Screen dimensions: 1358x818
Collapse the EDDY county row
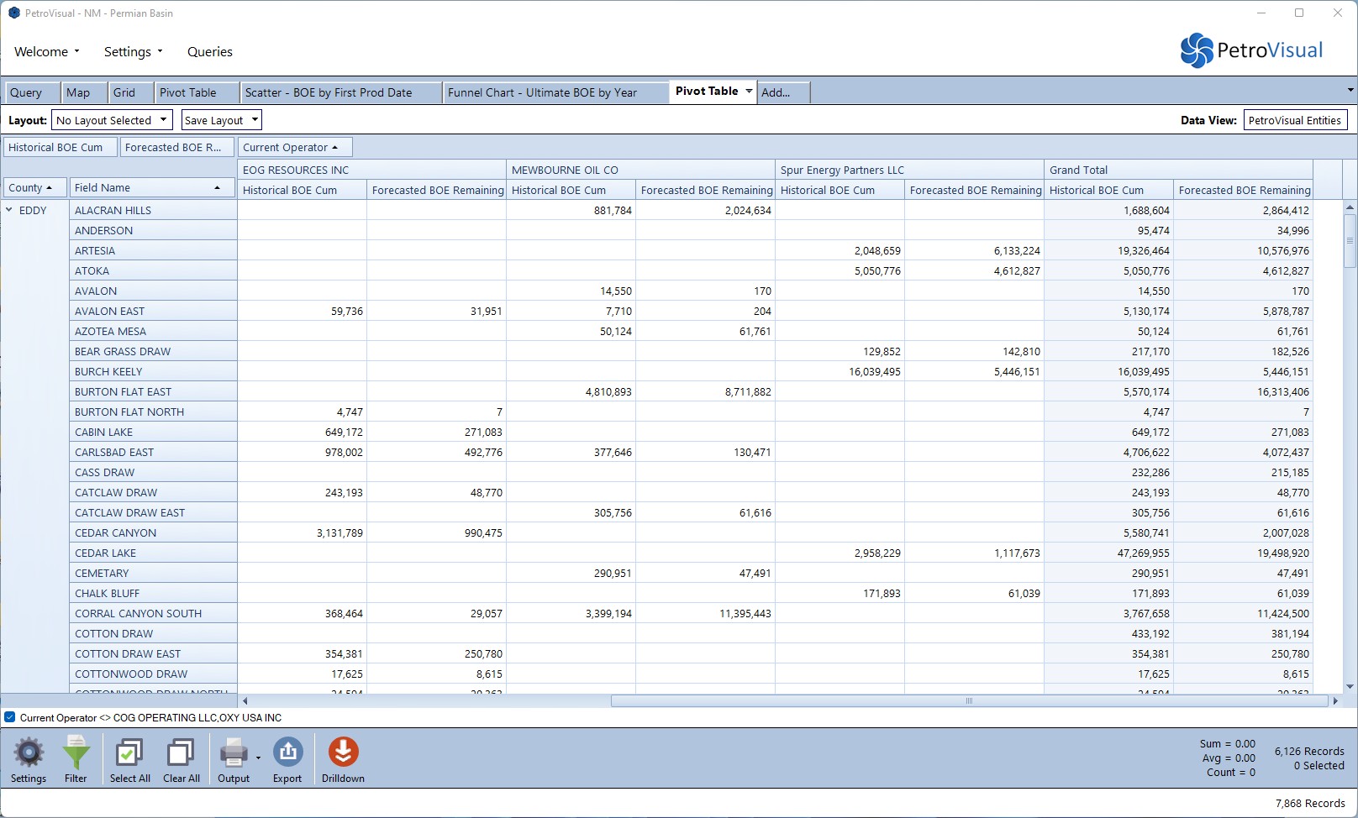9,210
